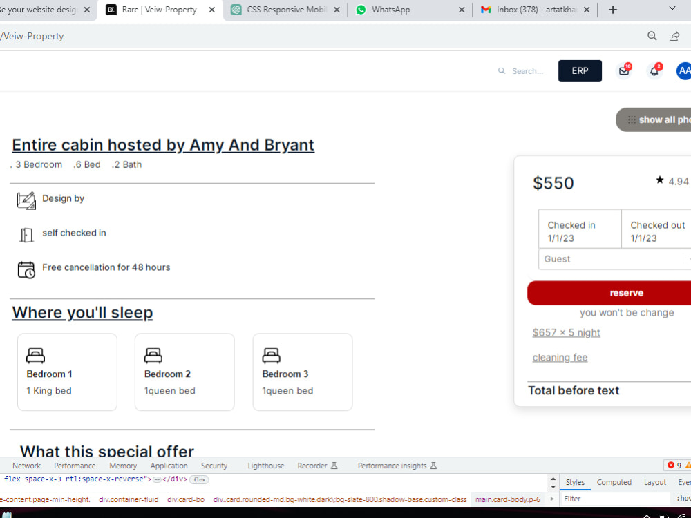Click the Search input field in header
The image size is (691, 518).
[x=527, y=71]
